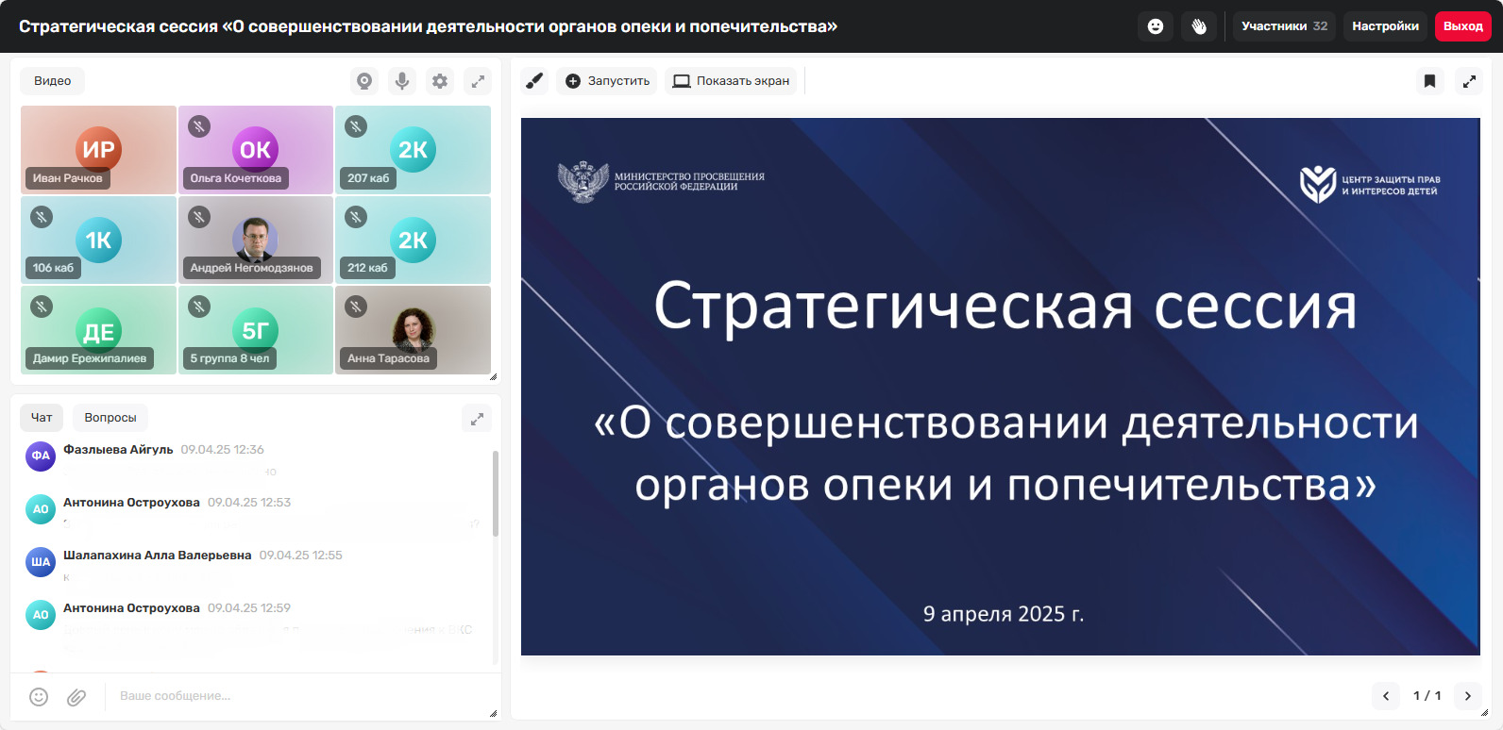
Task: Click the emoji reaction icon in header
Action: pyautogui.click(x=1155, y=26)
